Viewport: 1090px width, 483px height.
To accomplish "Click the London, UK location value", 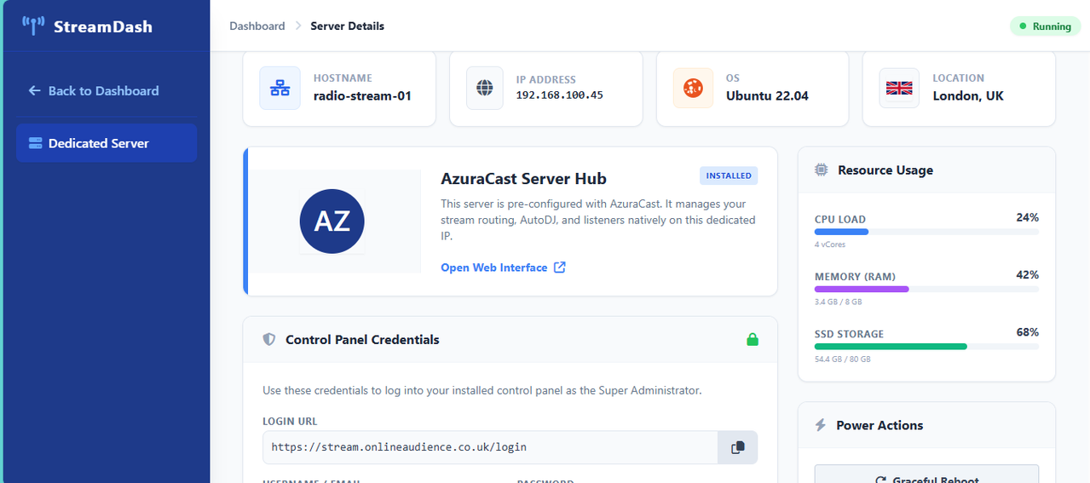I will click(968, 95).
